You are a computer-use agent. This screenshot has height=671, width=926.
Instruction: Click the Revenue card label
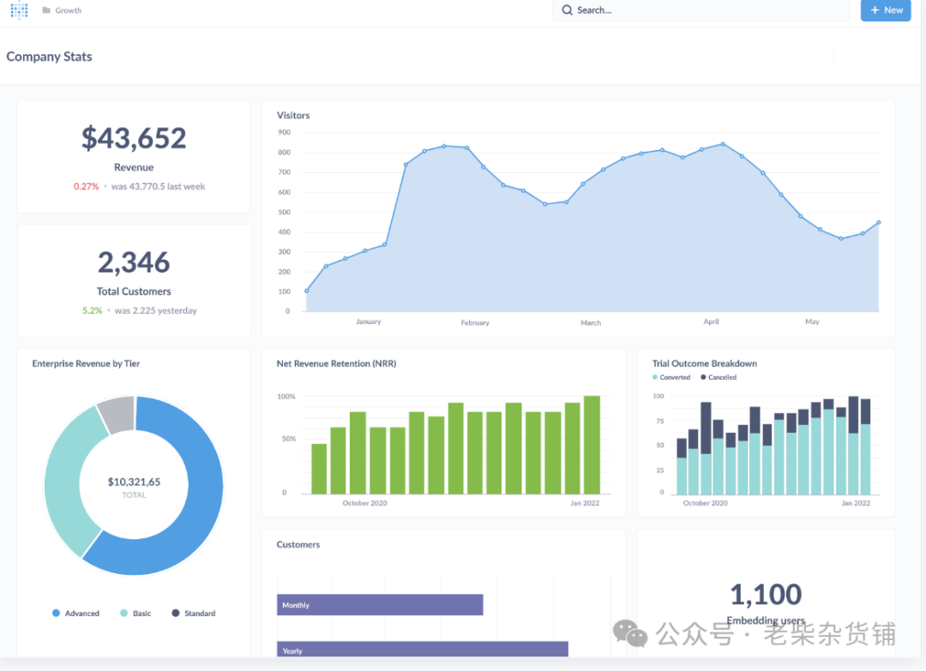pos(134,168)
